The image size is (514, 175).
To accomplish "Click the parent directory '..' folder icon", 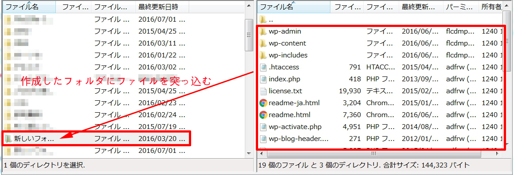I will pyautogui.click(x=263, y=19).
